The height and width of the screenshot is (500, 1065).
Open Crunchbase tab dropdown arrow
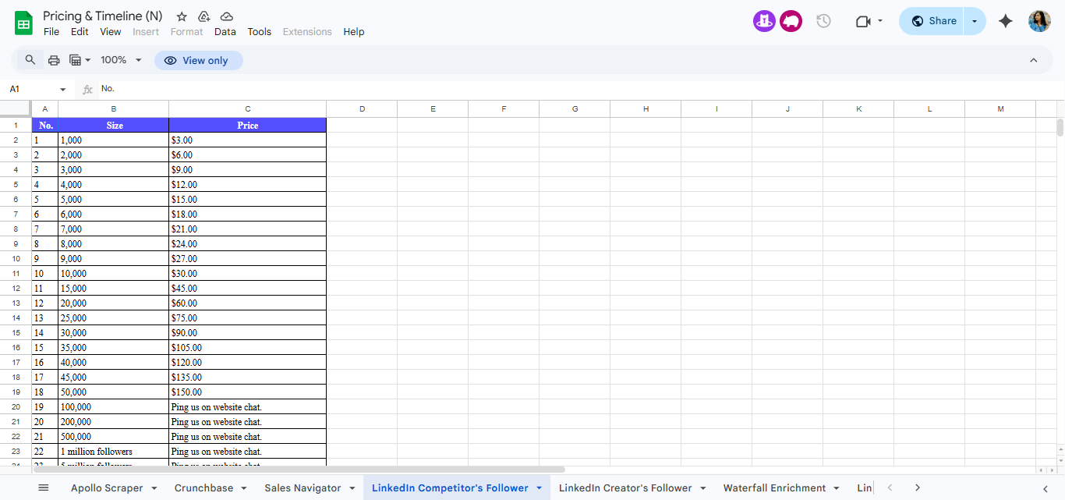tap(243, 488)
